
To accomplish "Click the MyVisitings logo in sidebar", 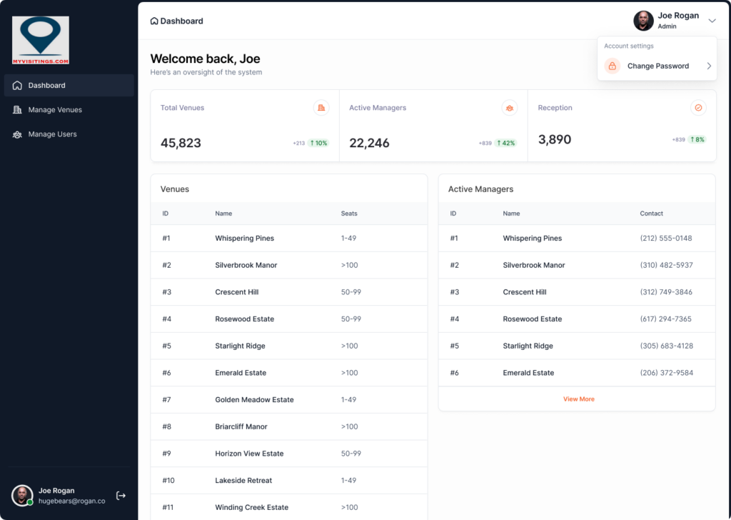I will click(41, 41).
